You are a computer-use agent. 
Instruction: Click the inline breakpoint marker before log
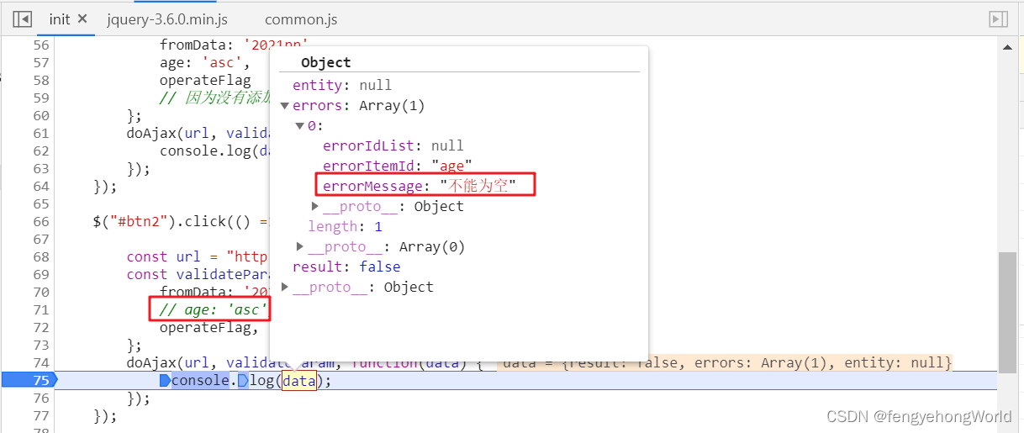243,381
